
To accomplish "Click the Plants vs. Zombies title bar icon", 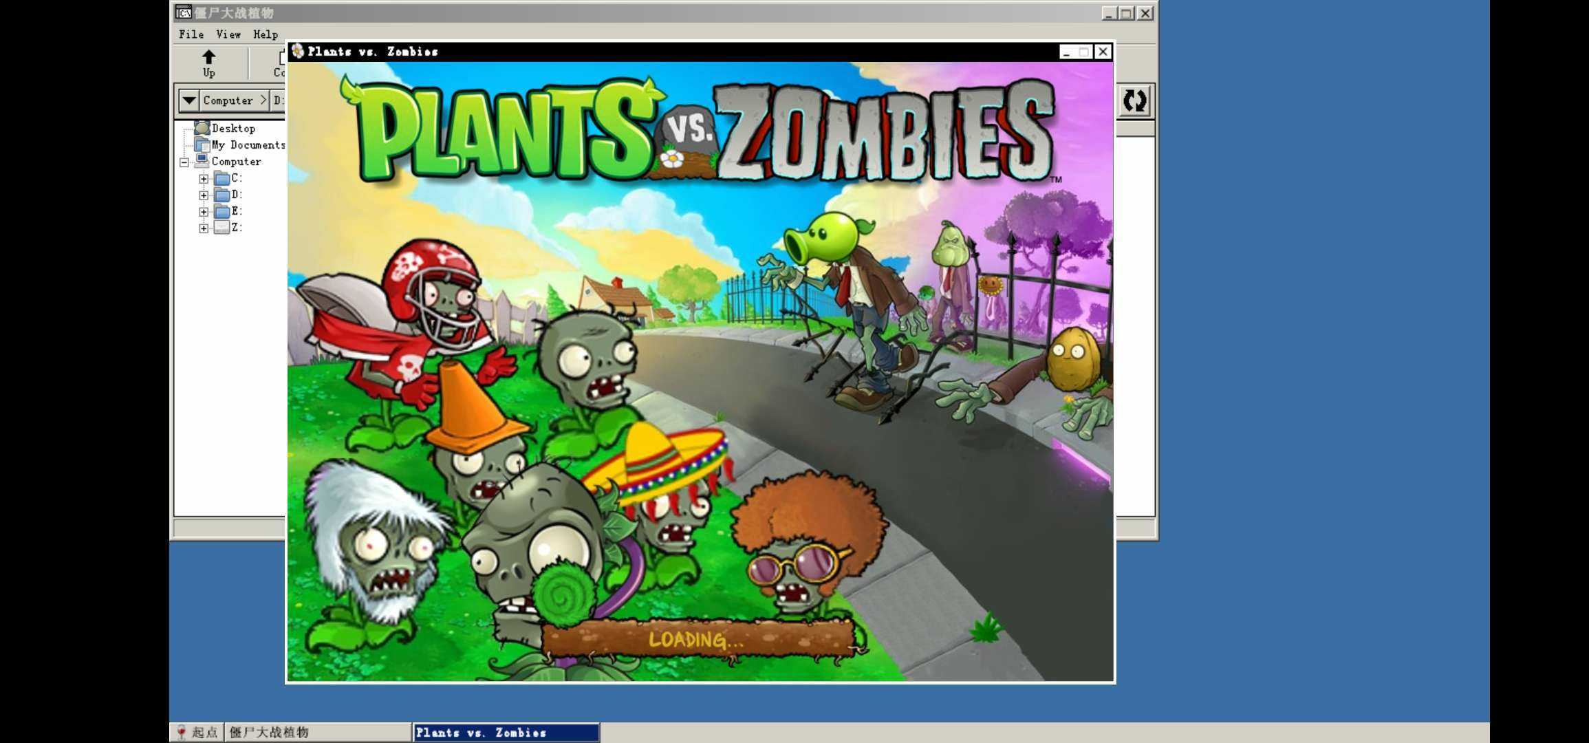I will [x=298, y=52].
